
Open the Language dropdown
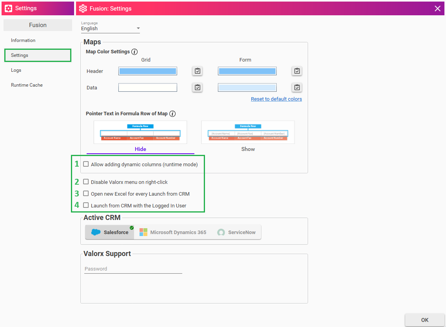[111, 29]
